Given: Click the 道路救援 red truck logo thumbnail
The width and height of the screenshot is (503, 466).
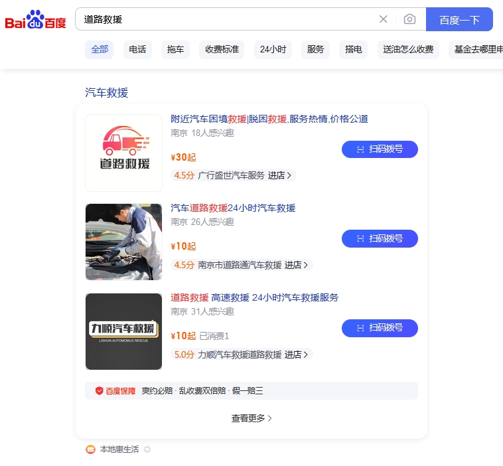Looking at the screenshot, I should [124, 153].
